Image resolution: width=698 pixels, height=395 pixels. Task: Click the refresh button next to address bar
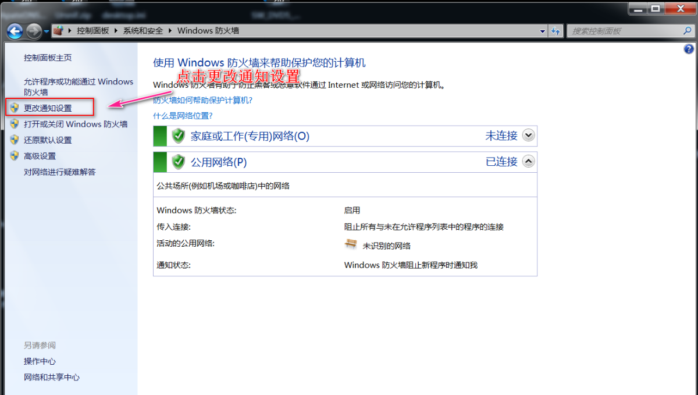(555, 31)
